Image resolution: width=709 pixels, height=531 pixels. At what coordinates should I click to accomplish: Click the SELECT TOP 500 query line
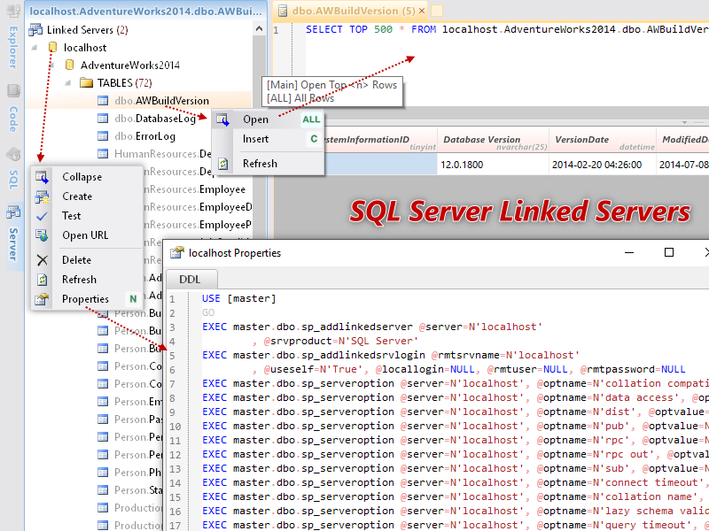(x=507, y=30)
